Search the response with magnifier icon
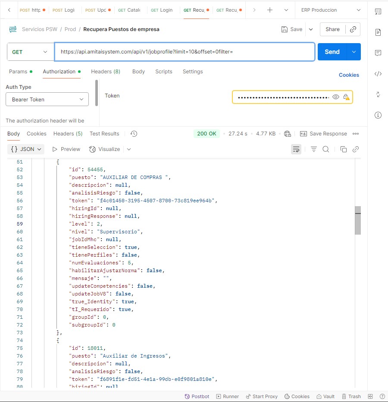Image resolution: width=388 pixels, height=402 pixels. click(326, 149)
